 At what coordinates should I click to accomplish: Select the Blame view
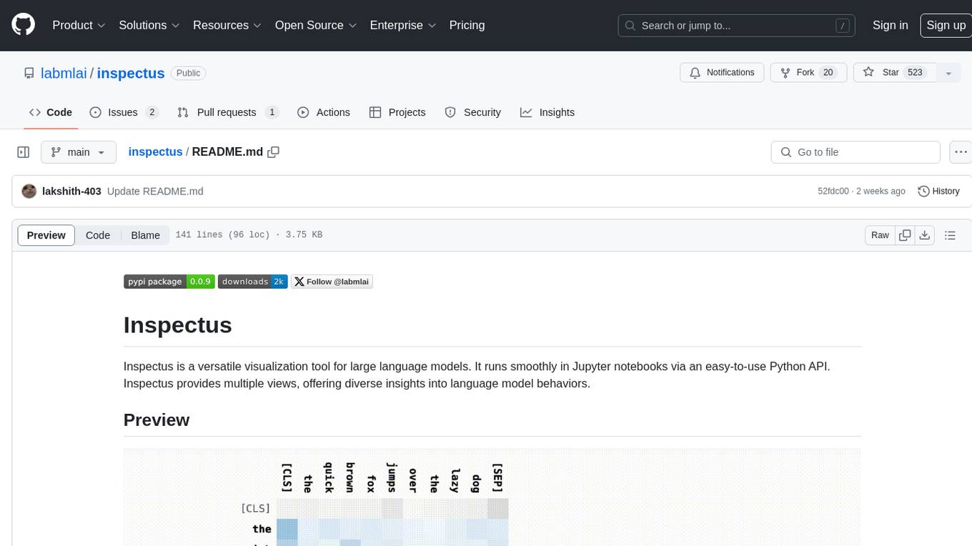click(145, 235)
